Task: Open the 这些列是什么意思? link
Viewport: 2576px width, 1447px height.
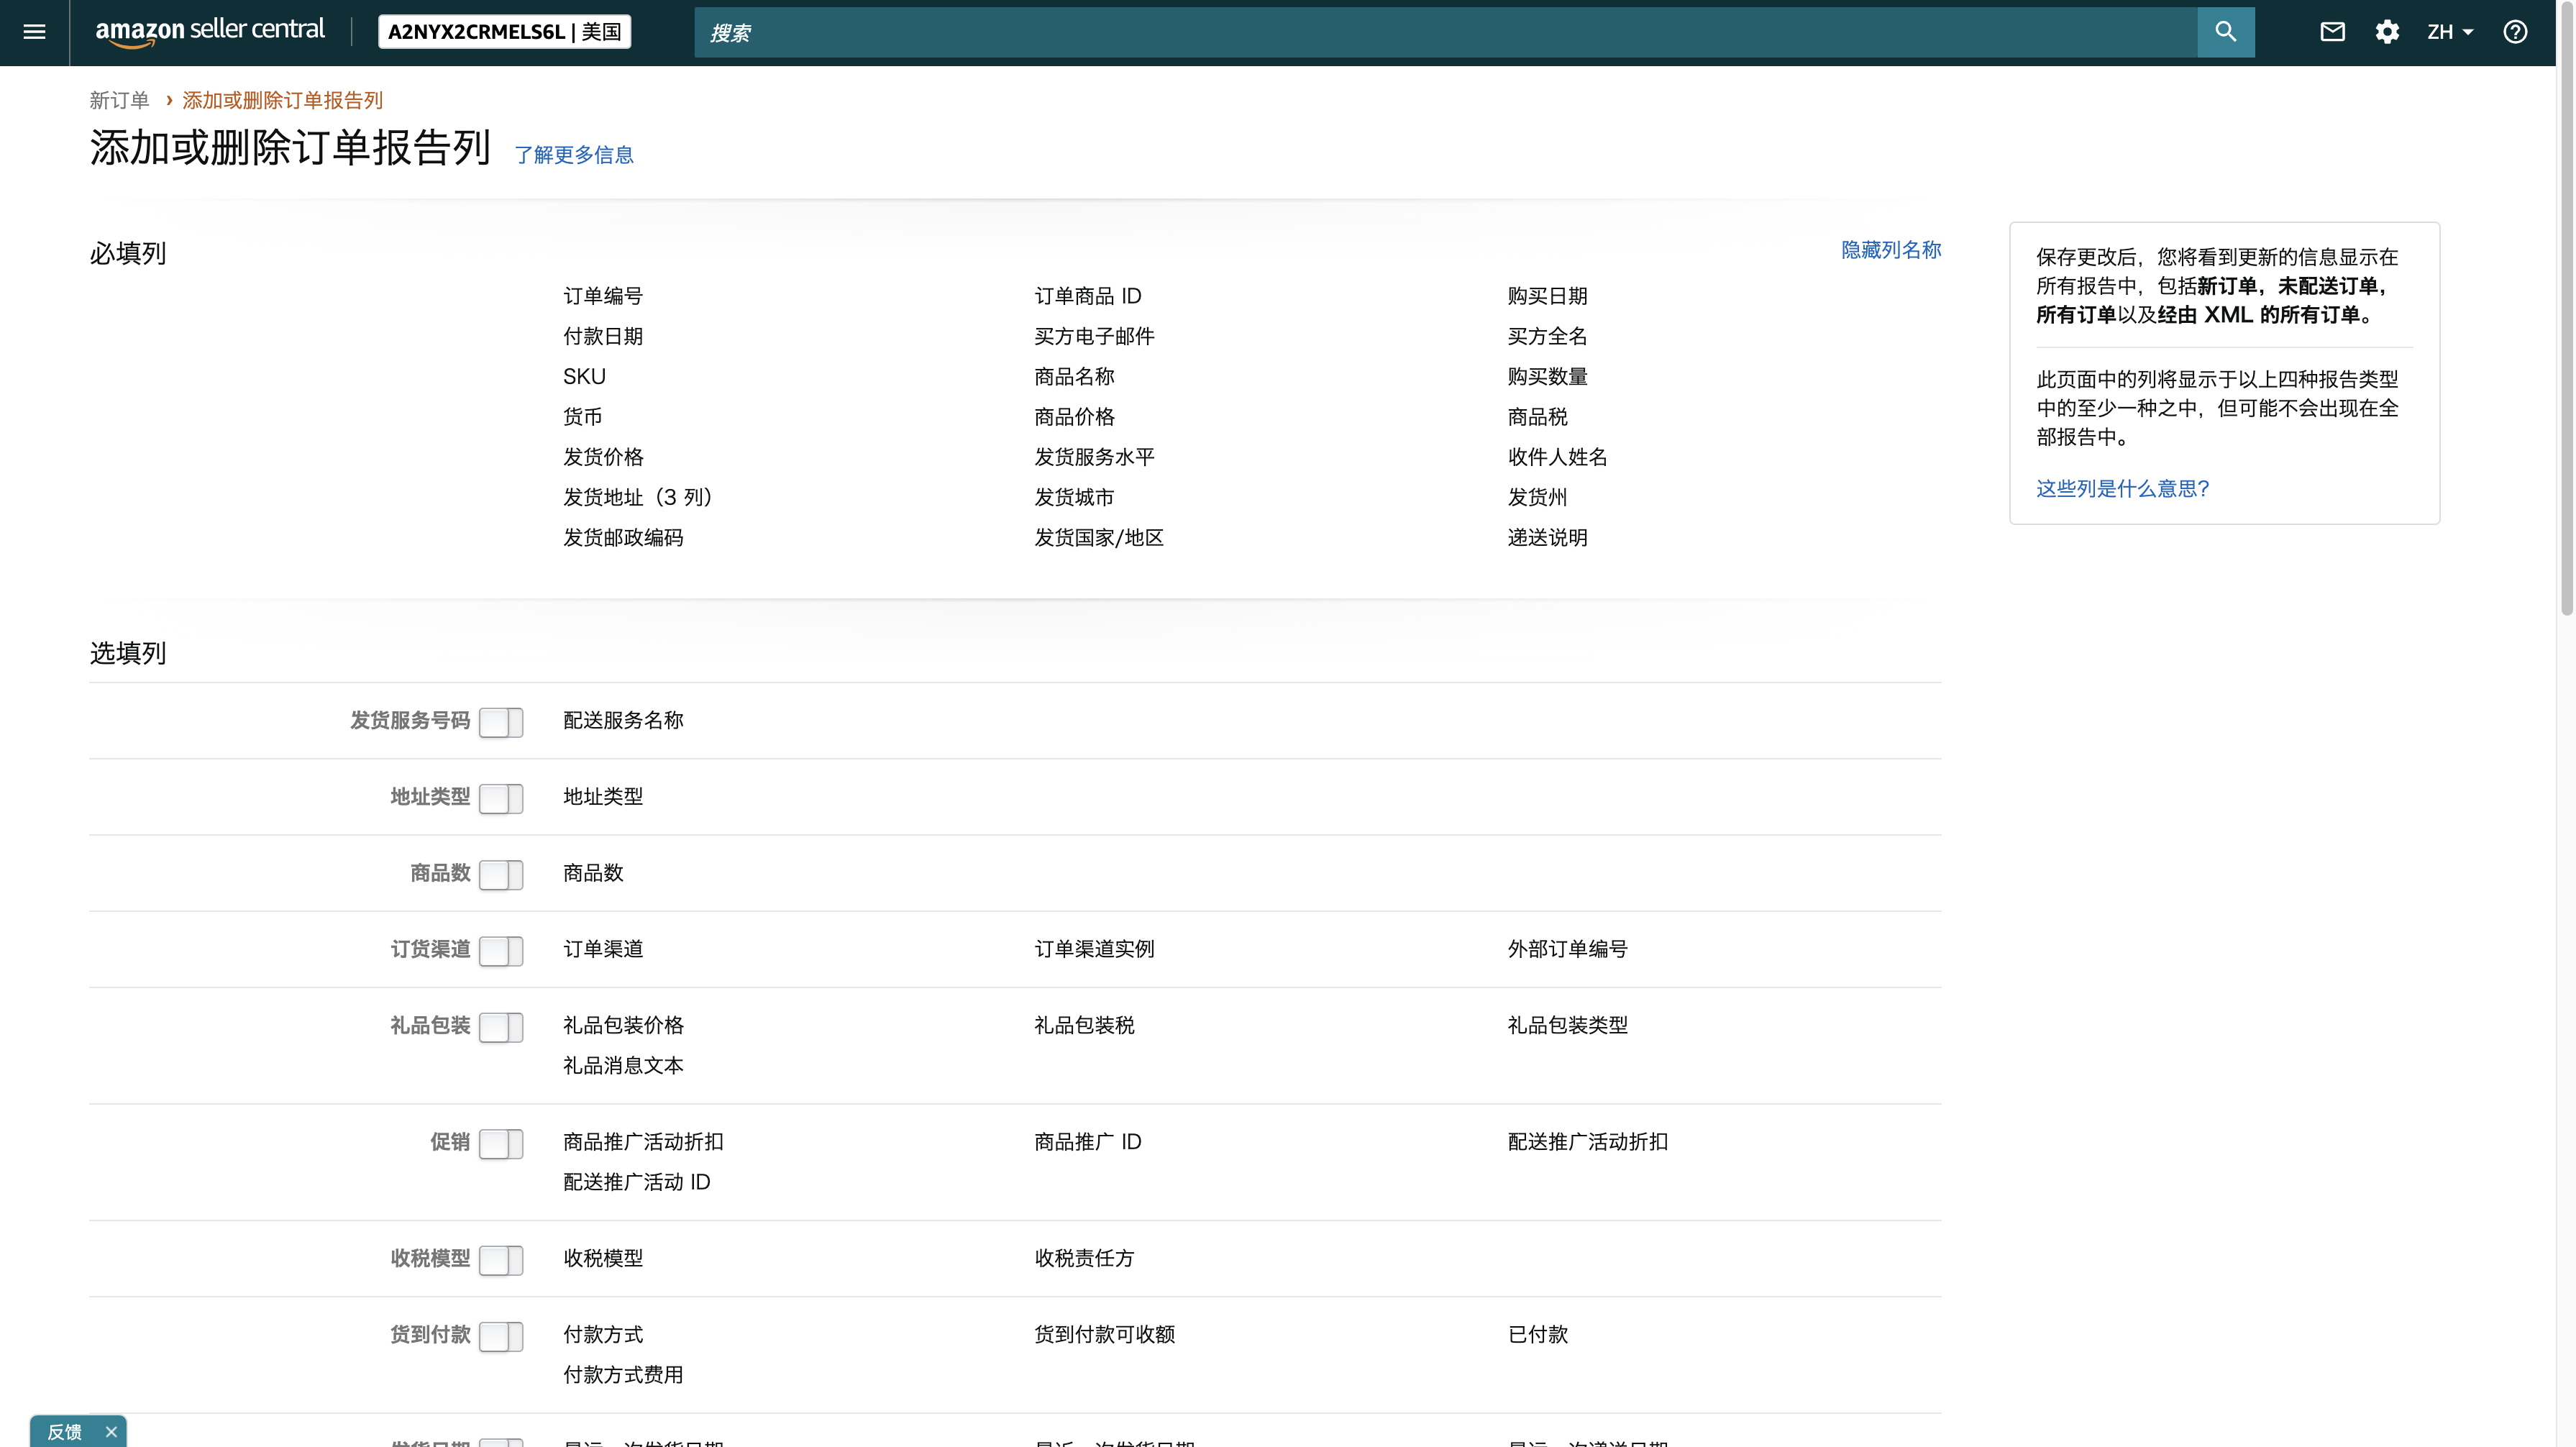Action: [x=2122, y=489]
